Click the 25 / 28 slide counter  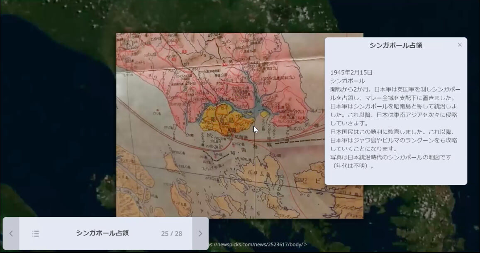pyautogui.click(x=171, y=233)
